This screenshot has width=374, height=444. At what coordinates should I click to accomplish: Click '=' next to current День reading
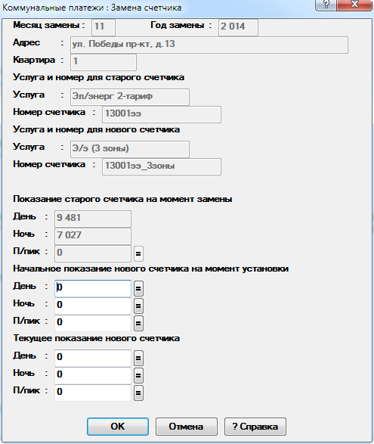pos(138,358)
